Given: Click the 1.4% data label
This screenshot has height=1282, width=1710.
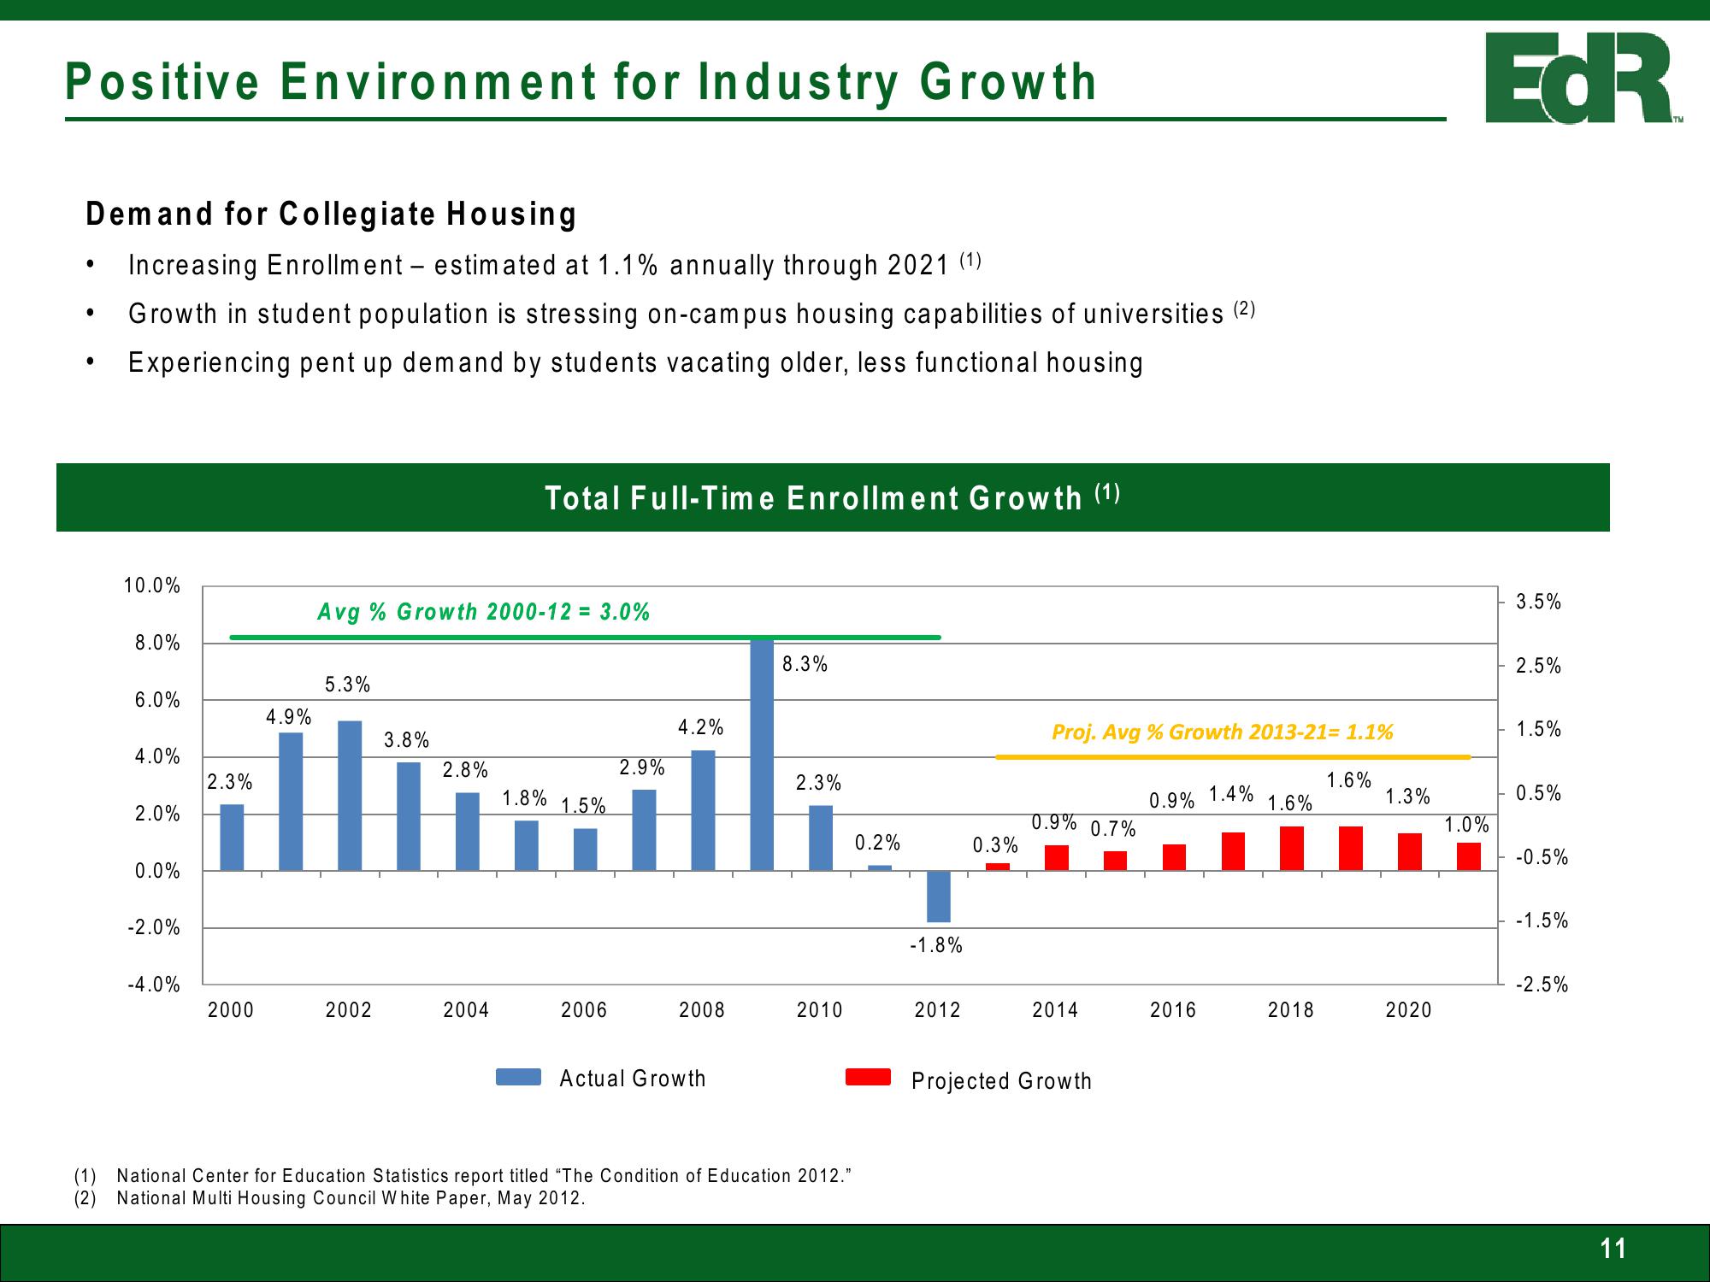Looking at the screenshot, I should tap(1232, 793).
